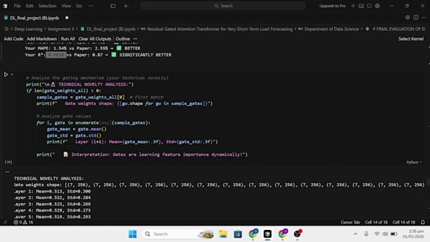
Task: Open clock and date 2:56 pm
Action: tap(413, 234)
